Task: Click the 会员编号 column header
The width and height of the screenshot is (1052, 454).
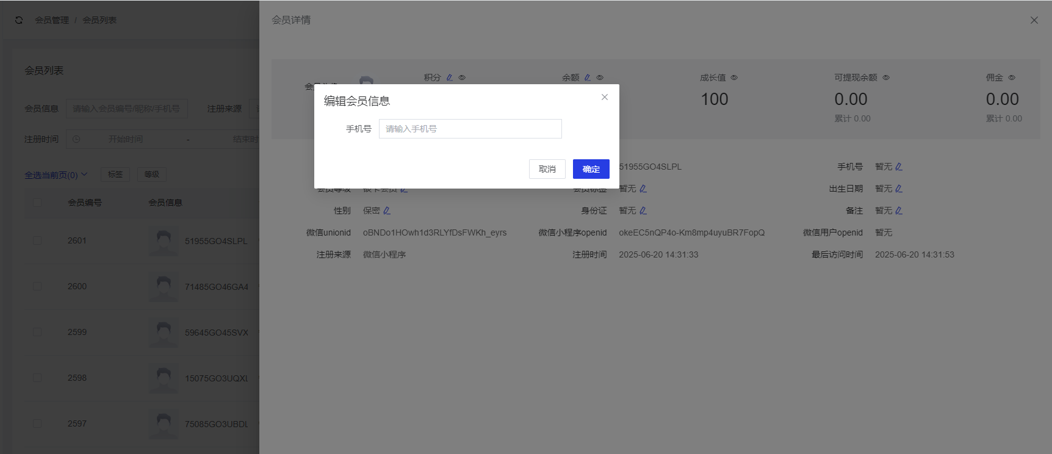Action: 85,203
